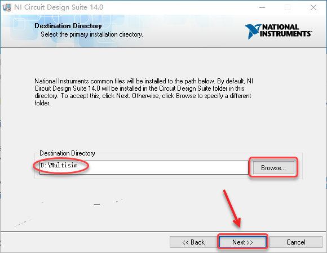Click the National Instruments logo
Image resolution: width=327 pixels, height=253 pixels.
279,31
